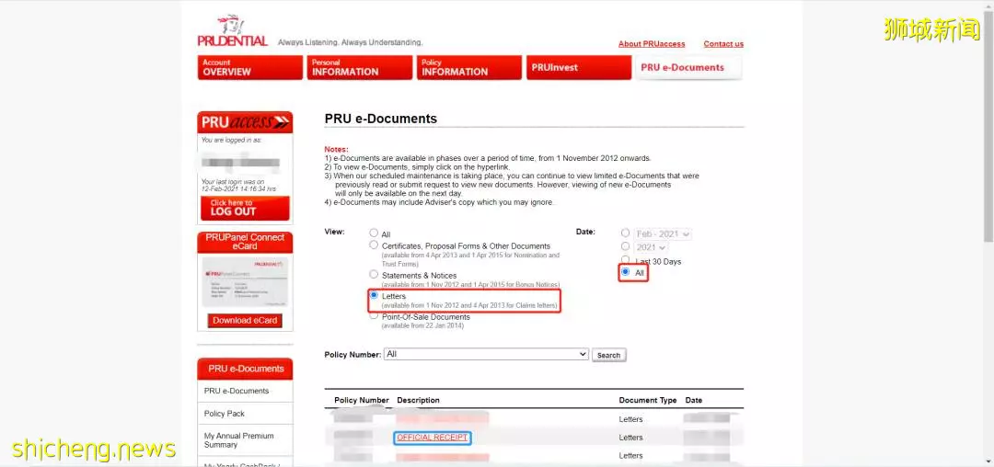Click the PRUPanel Connect eCard header
This screenshot has width=994, height=467.
245,242
